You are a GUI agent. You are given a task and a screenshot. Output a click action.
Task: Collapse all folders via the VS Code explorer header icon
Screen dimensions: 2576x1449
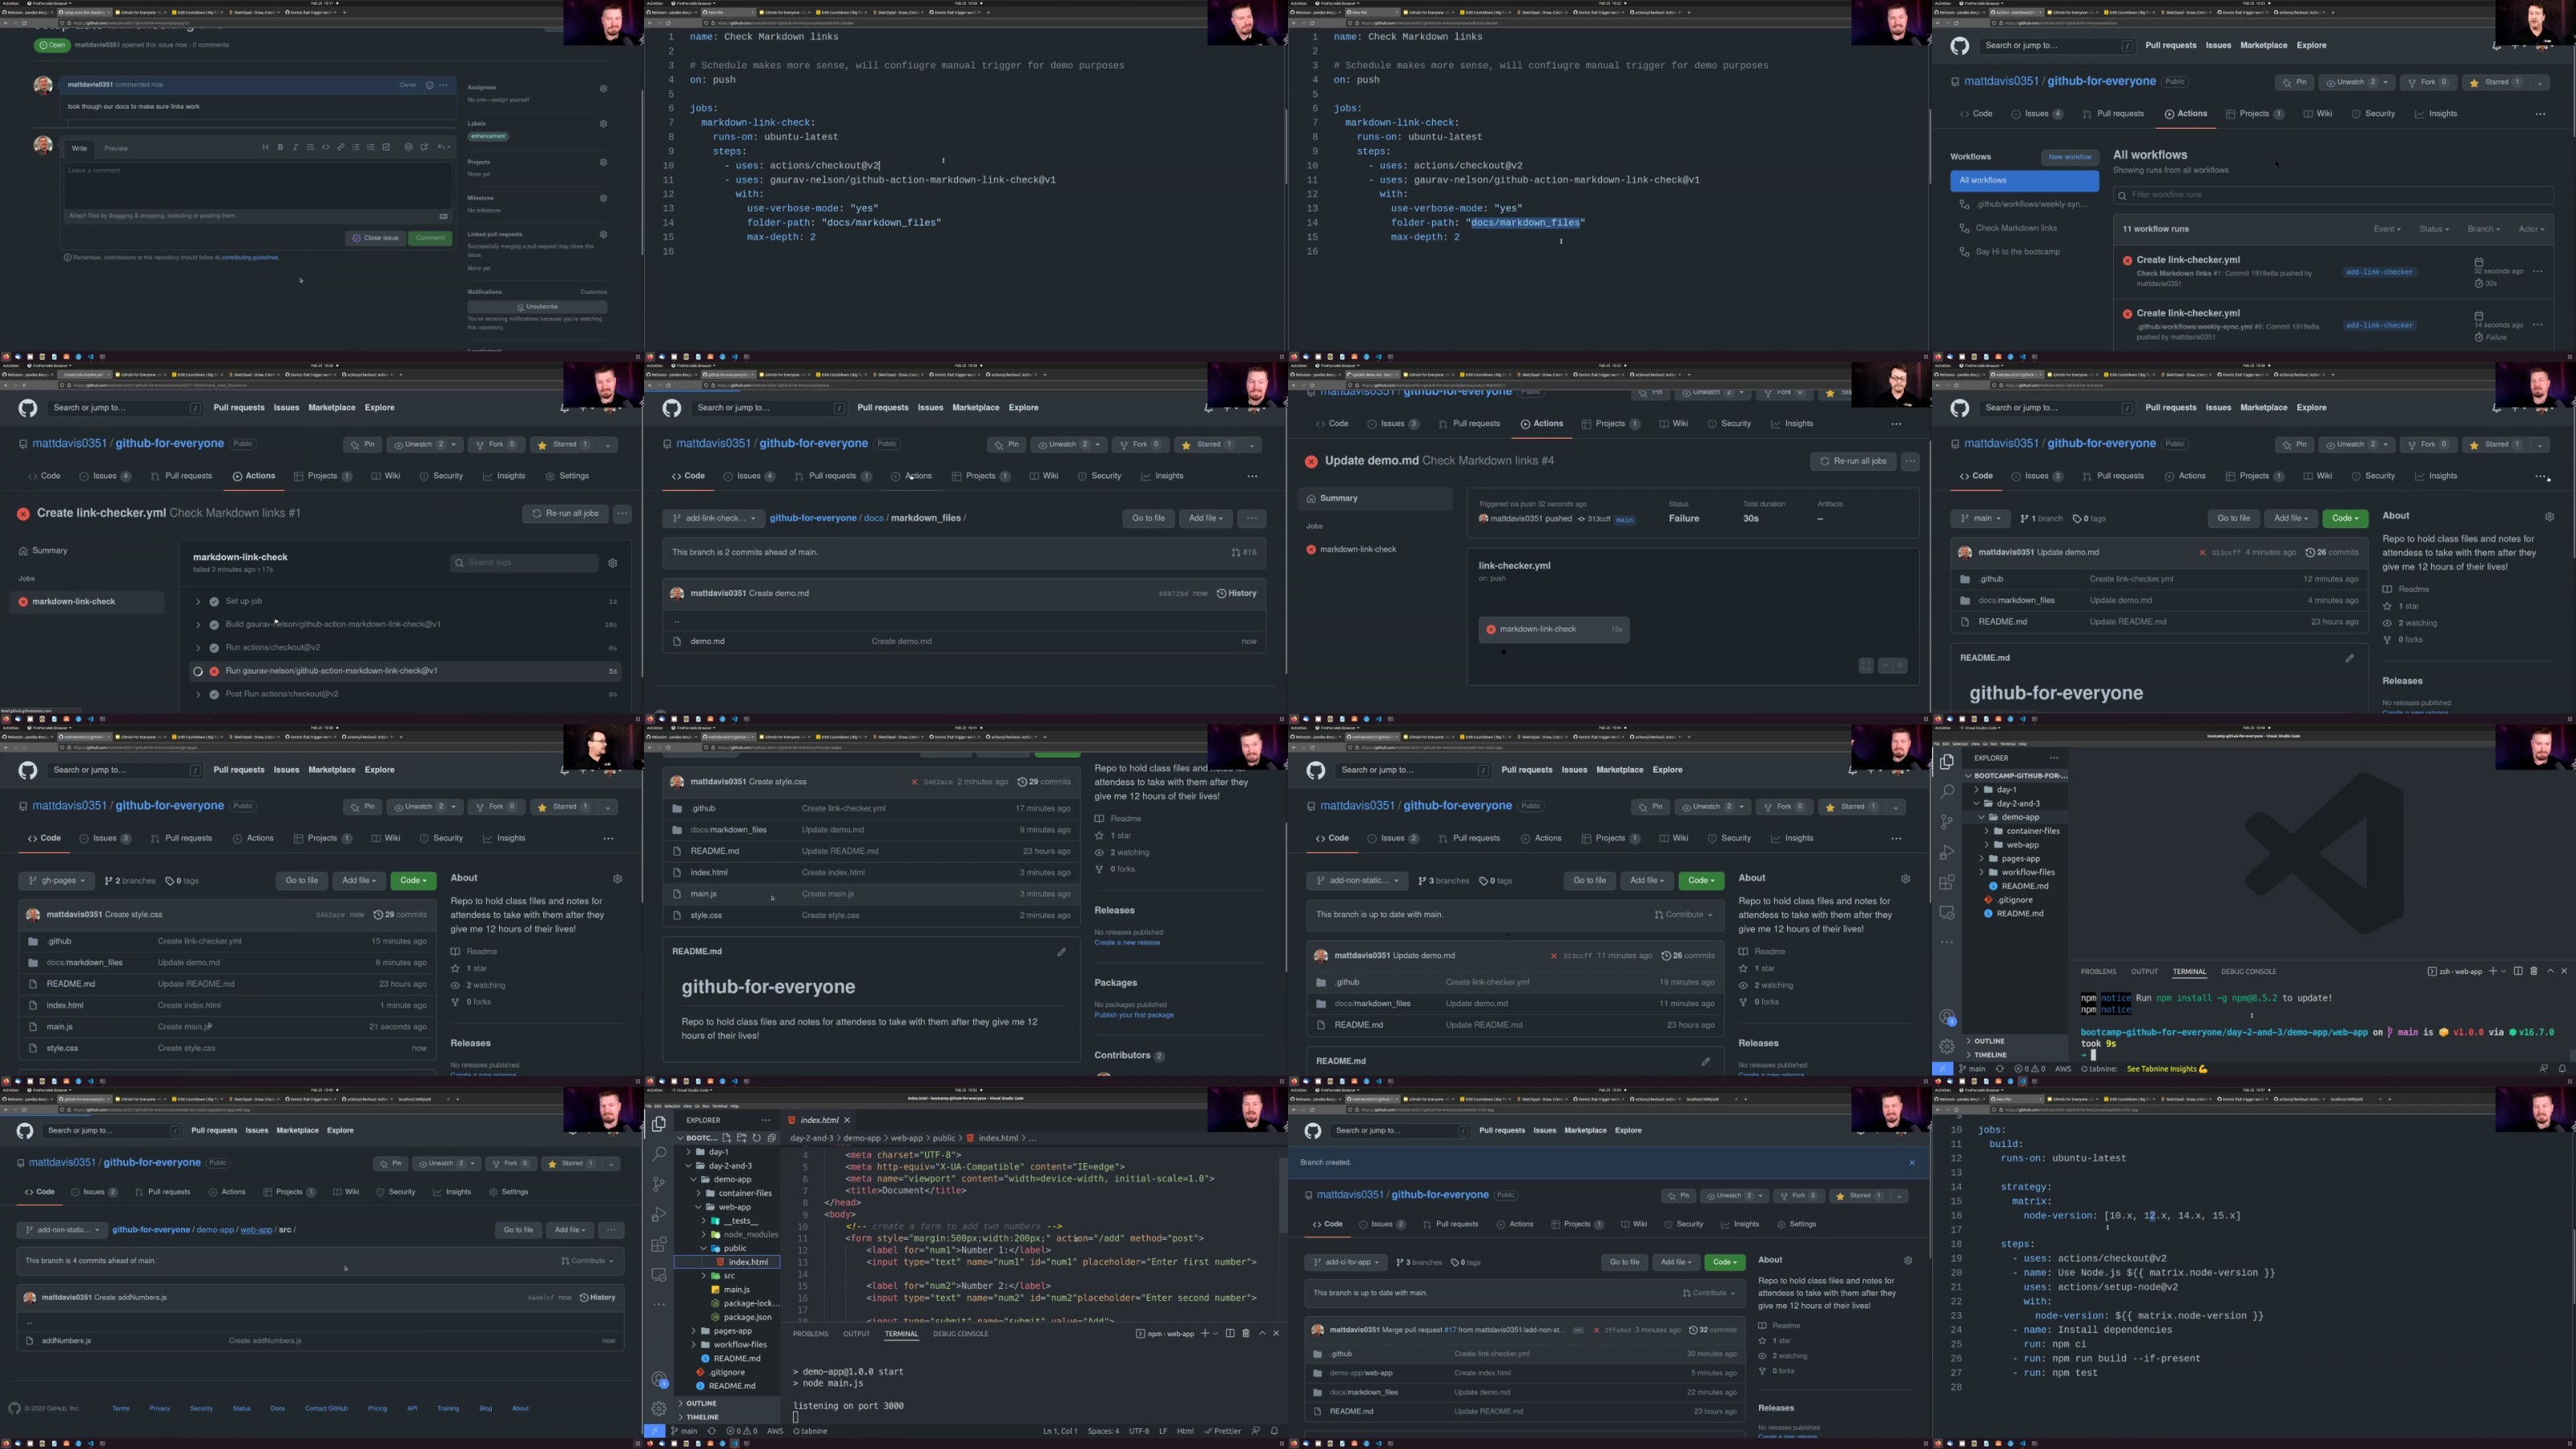pyautogui.click(x=771, y=1138)
